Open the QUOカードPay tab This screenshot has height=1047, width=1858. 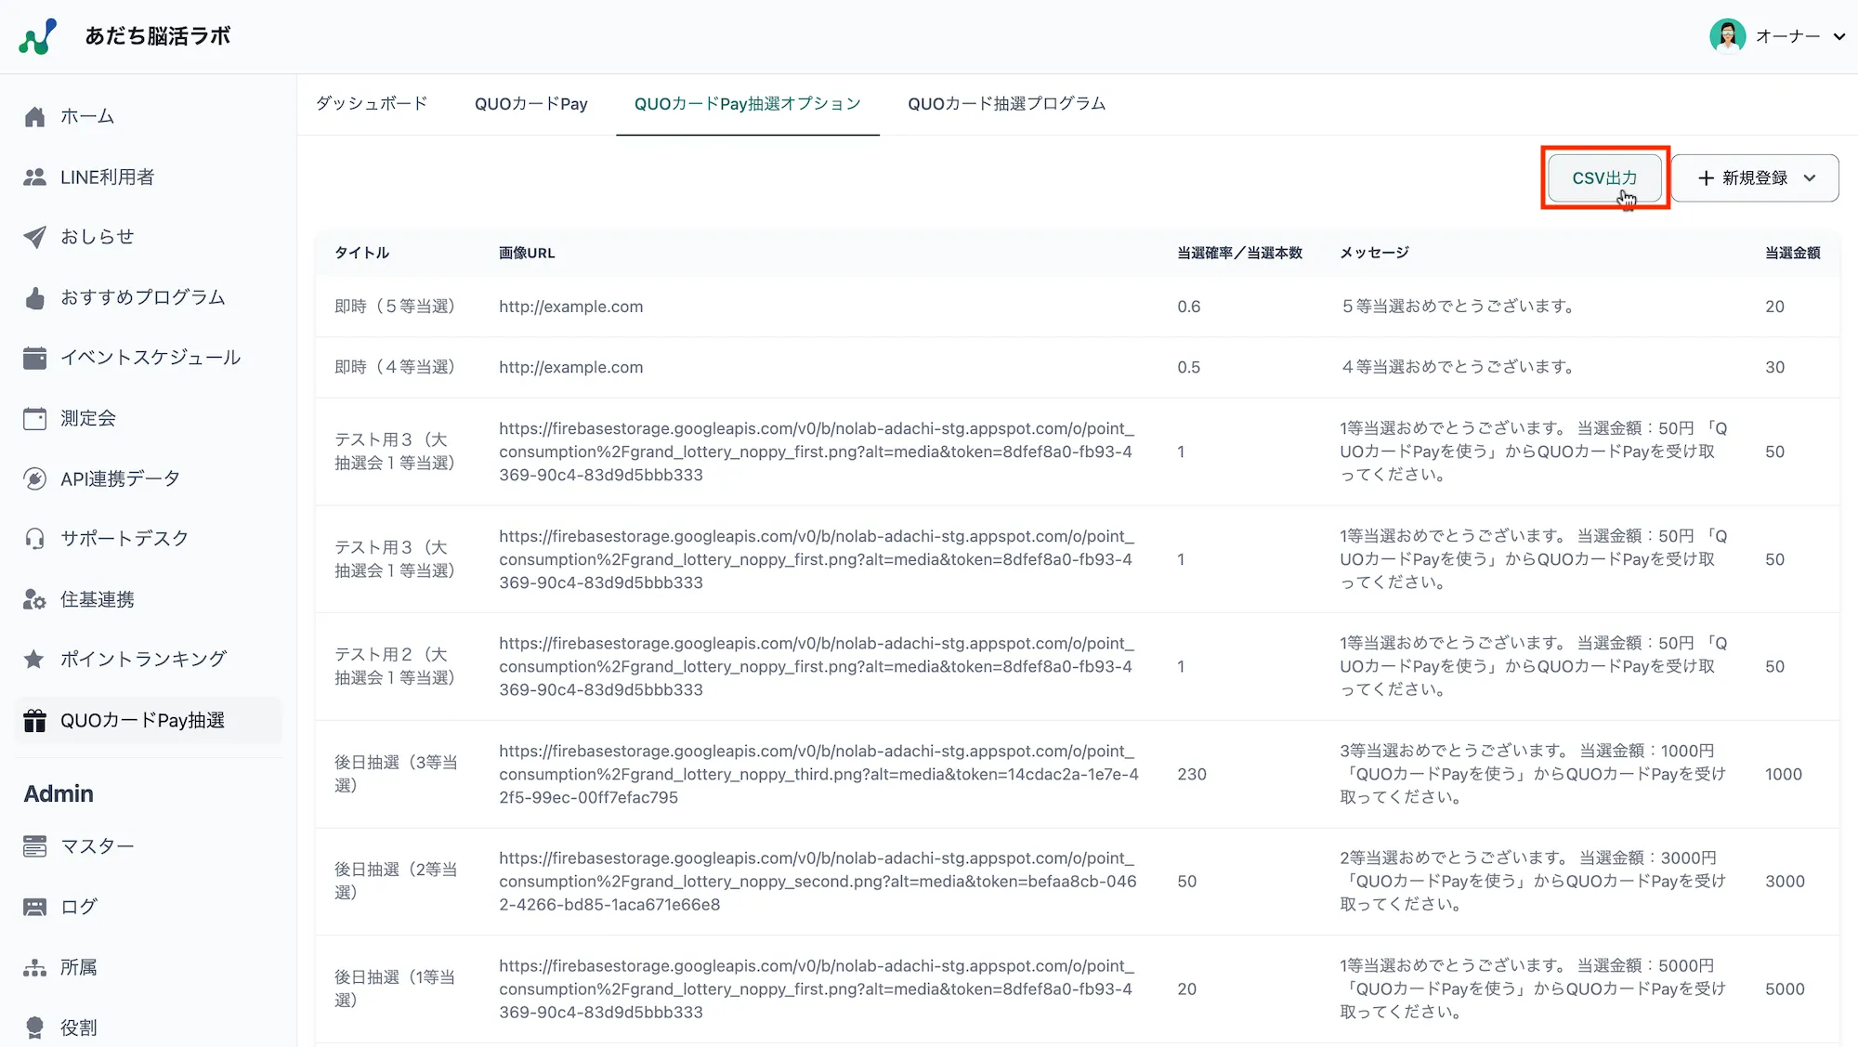pyautogui.click(x=530, y=104)
